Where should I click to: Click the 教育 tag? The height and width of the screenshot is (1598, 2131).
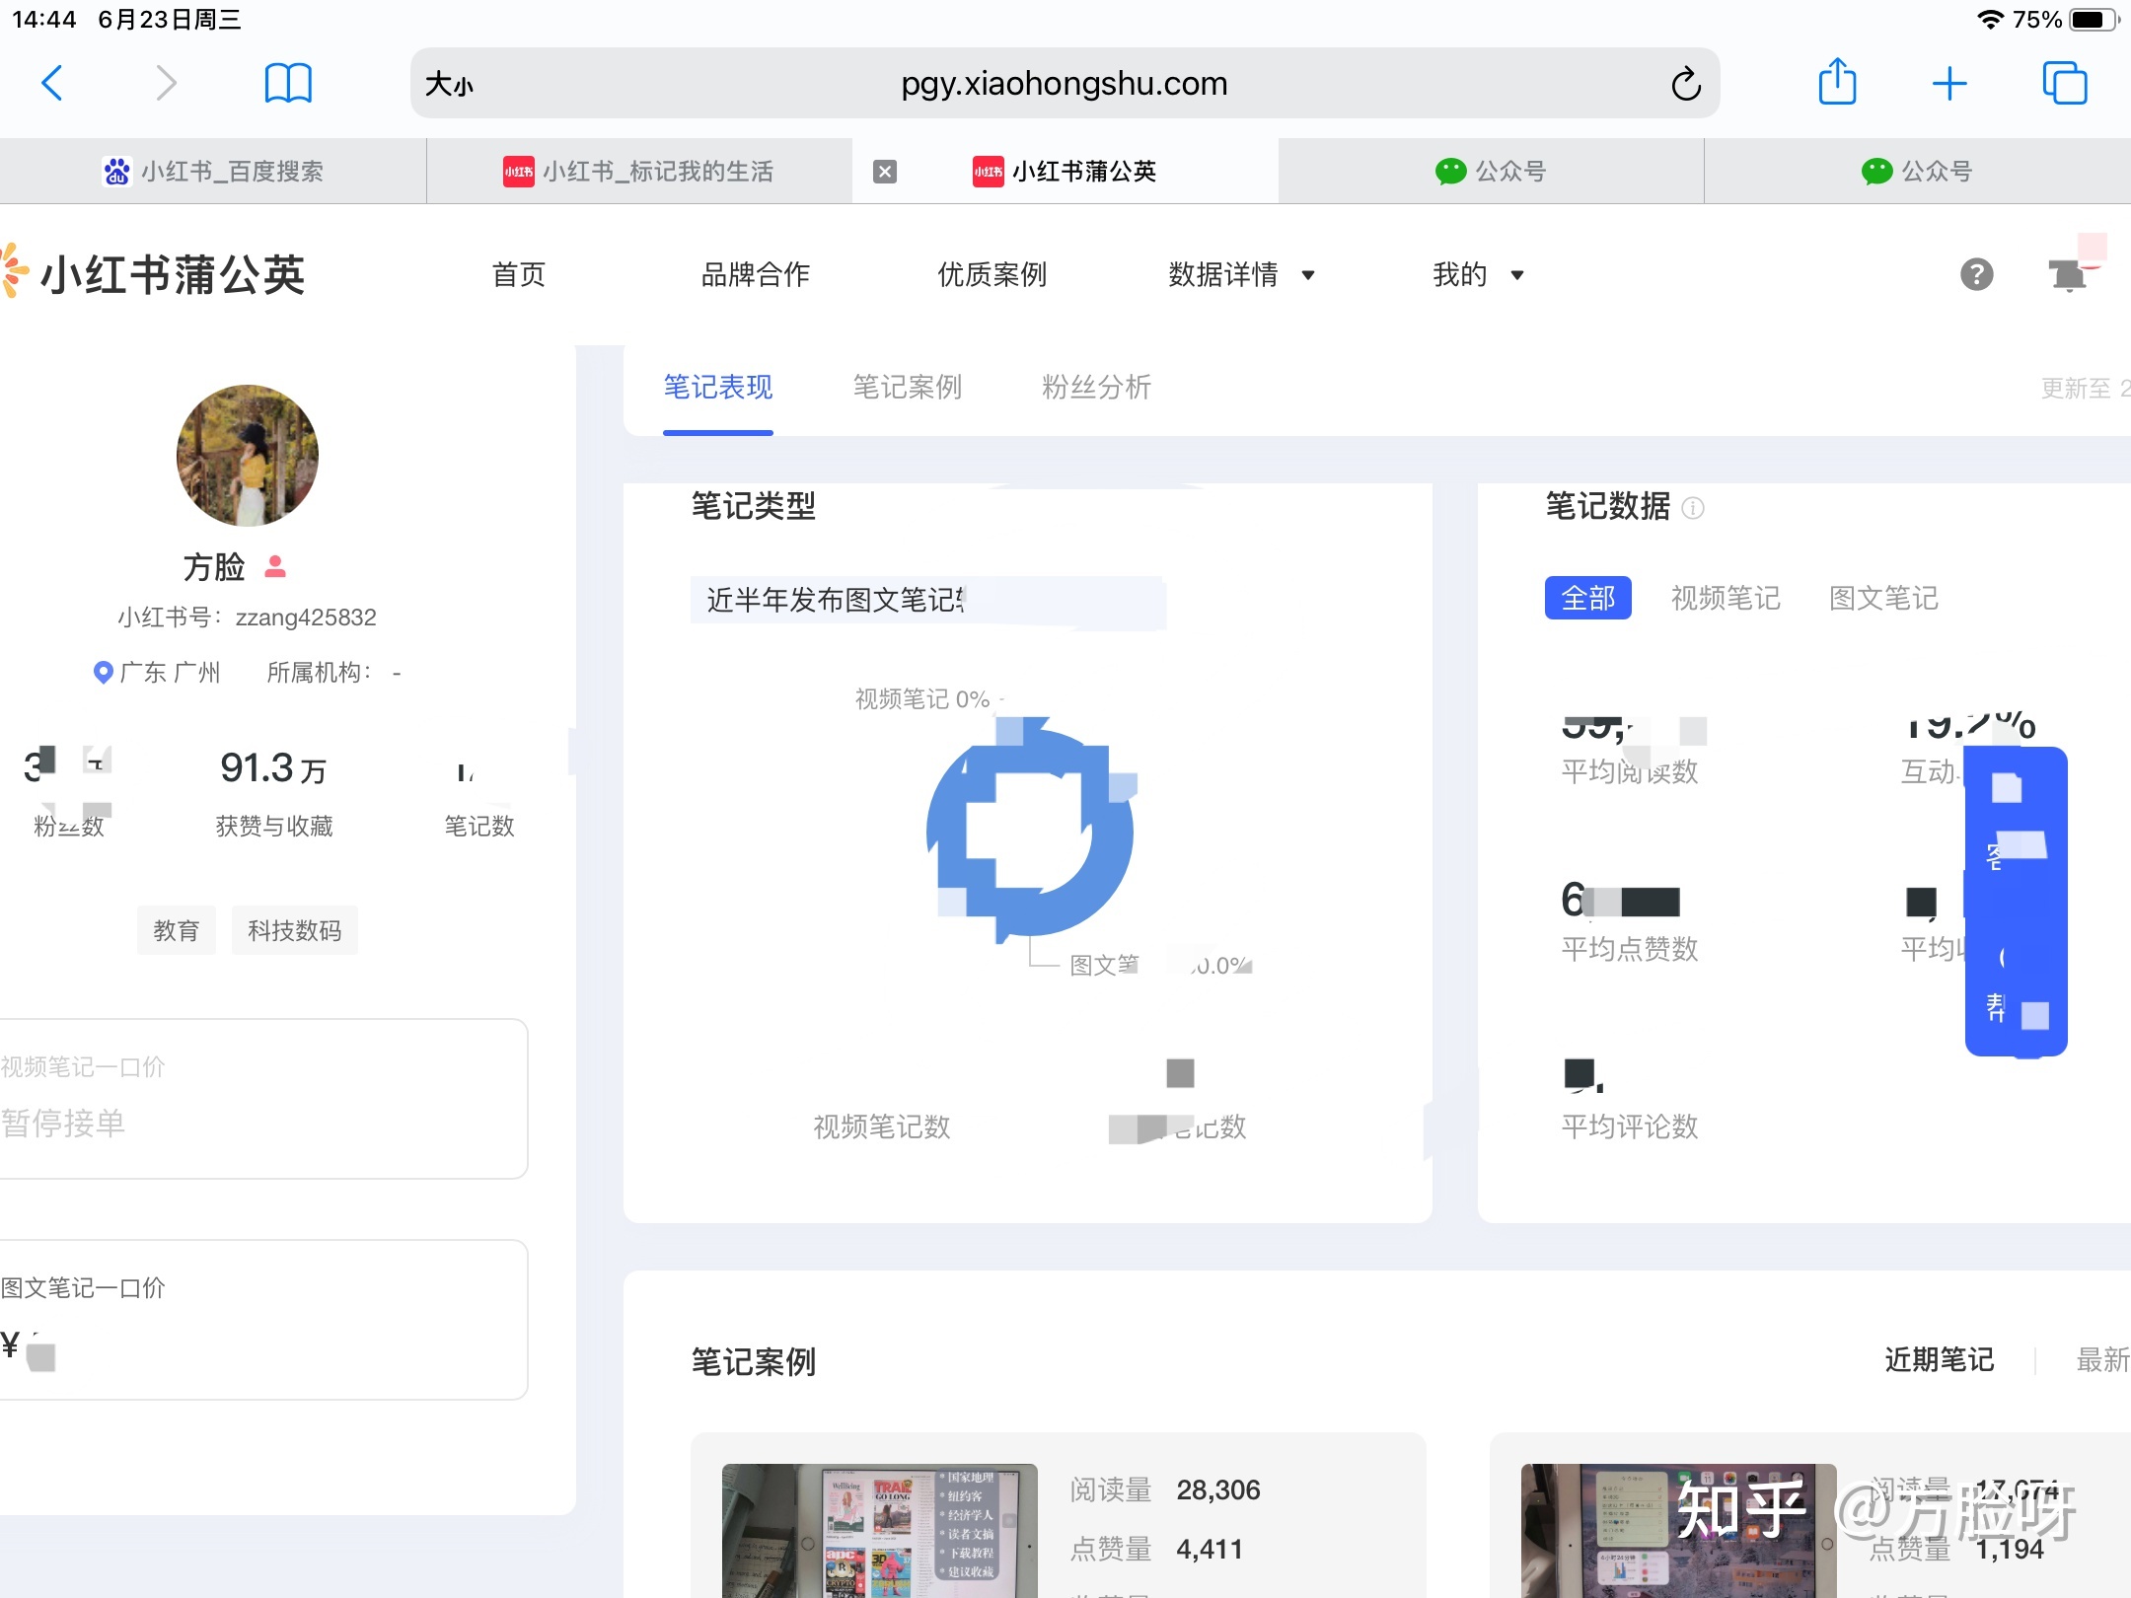(177, 930)
